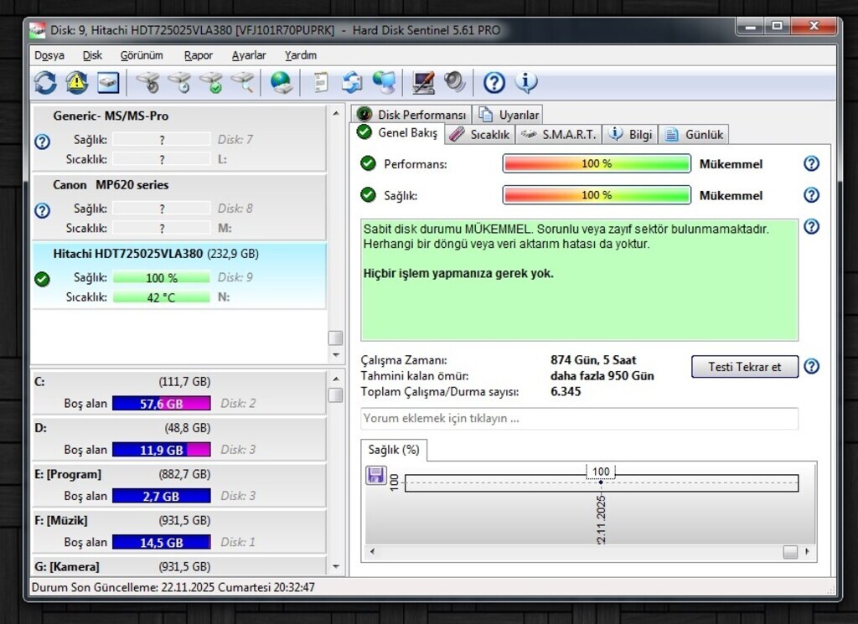Click the help icon next to Testi Tekrar et

(x=811, y=366)
